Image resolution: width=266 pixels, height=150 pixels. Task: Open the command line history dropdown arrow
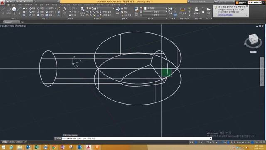point(211,139)
